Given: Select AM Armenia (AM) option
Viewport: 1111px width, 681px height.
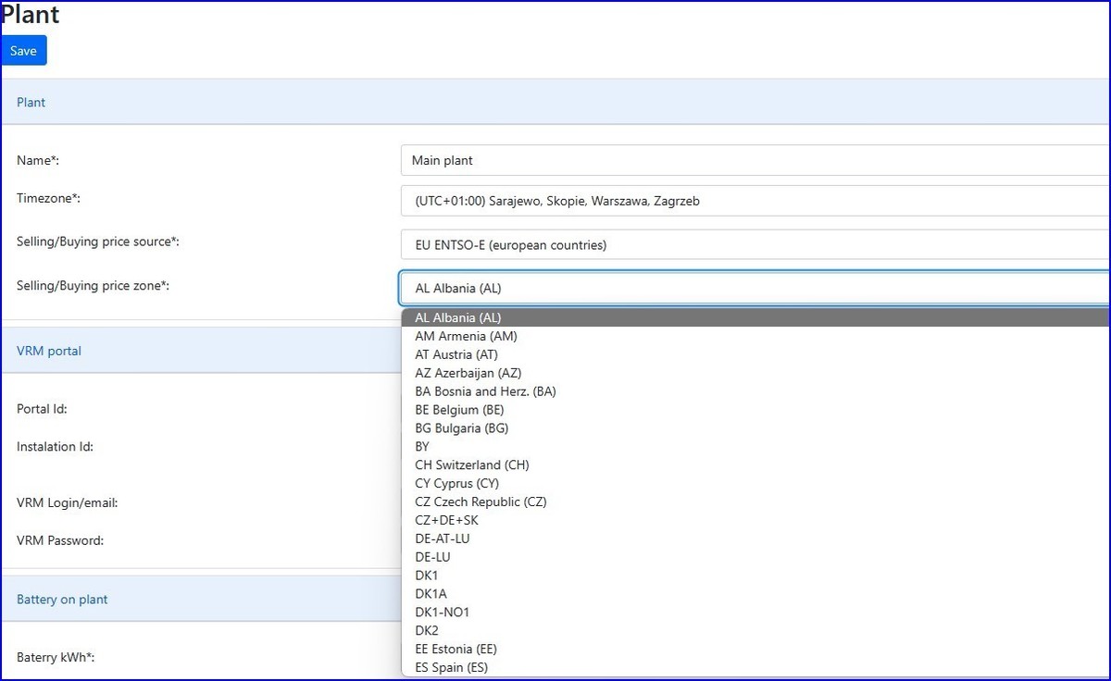Looking at the screenshot, I should click(466, 336).
